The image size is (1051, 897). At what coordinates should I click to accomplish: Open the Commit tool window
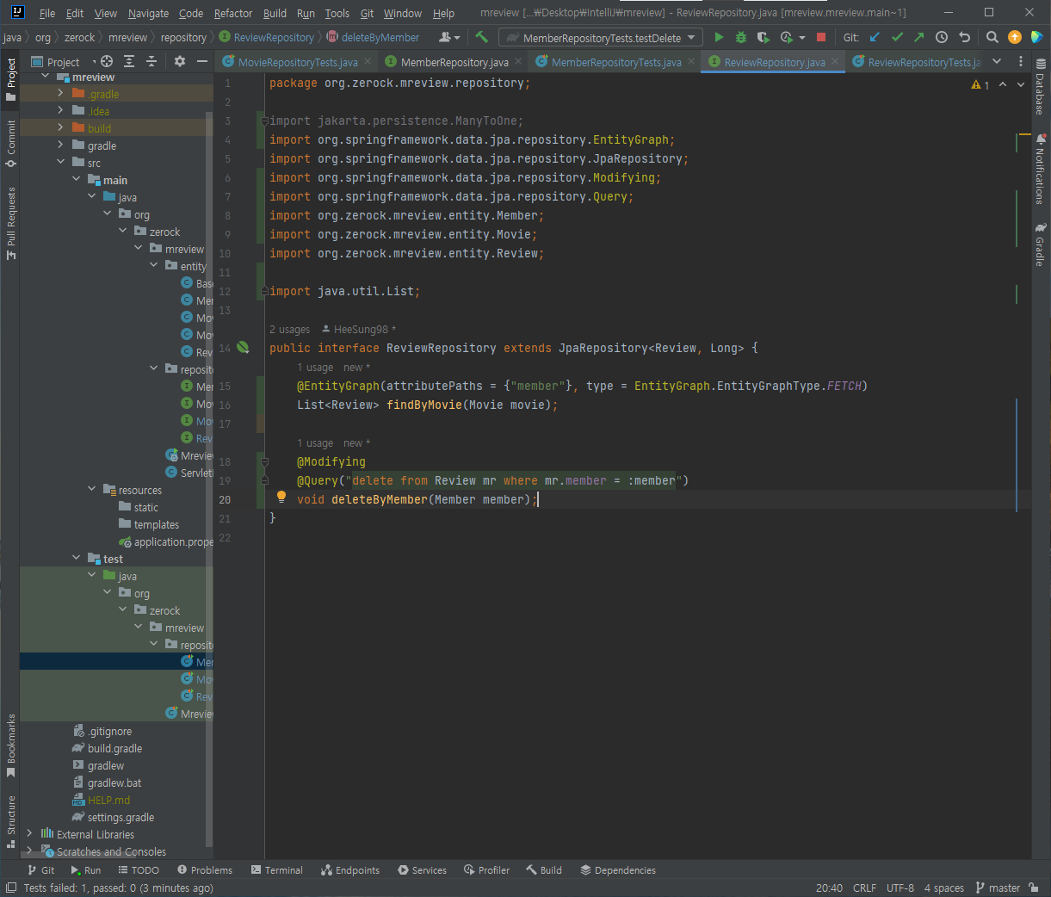click(x=11, y=144)
